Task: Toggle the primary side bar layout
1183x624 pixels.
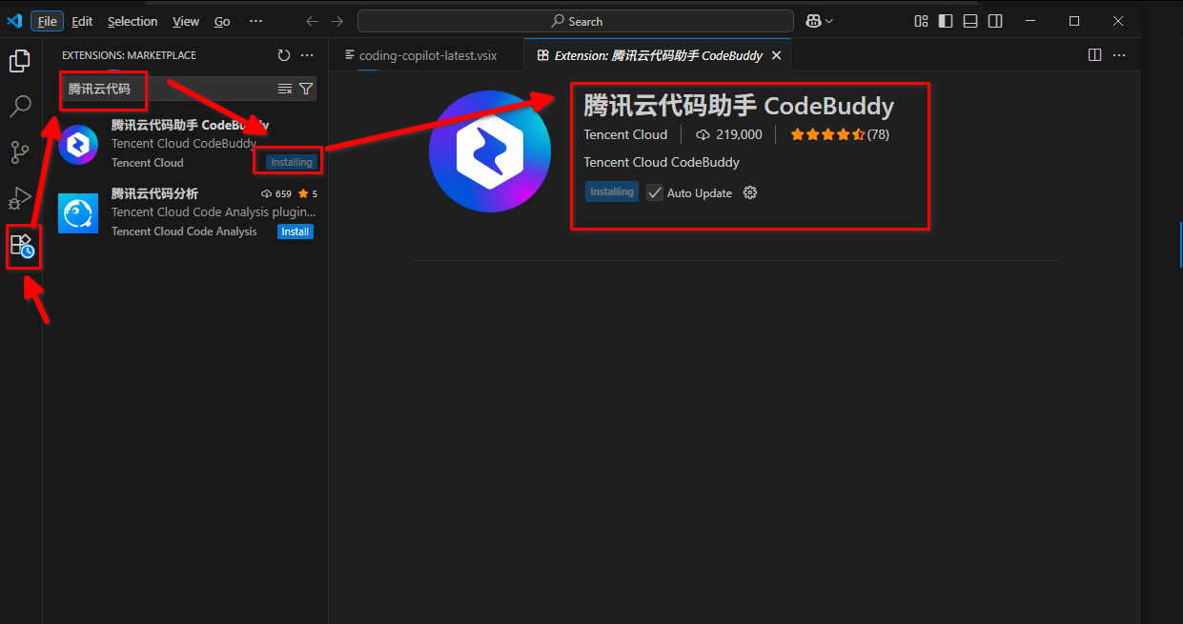Action: tap(946, 21)
